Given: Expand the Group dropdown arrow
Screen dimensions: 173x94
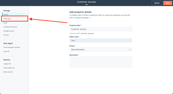Looking at the screenshot, I should click(x=130, y=50).
